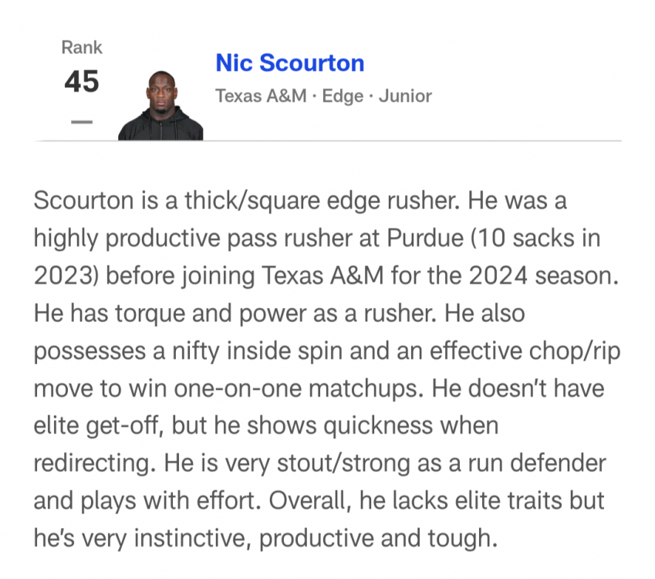
Task: Click the "Junior" class label in subtitle
Action: [405, 96]
